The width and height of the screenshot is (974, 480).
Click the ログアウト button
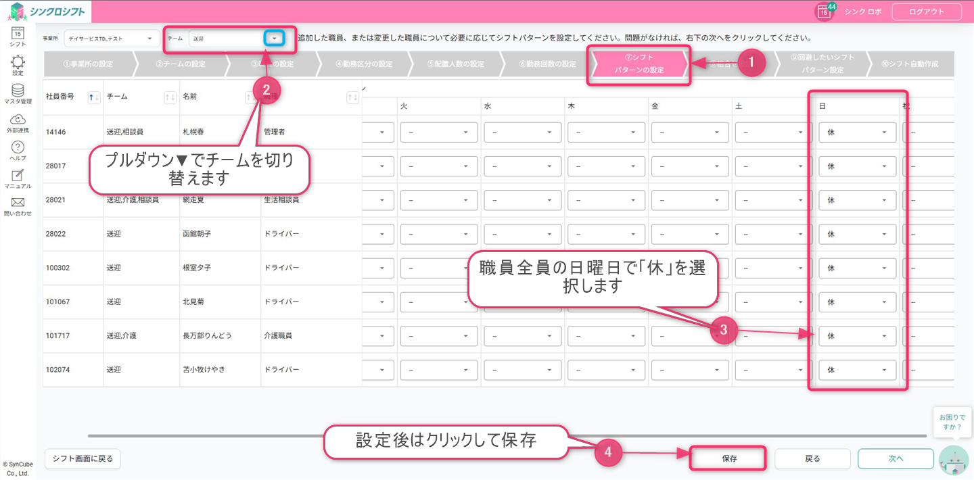(926, 11)
